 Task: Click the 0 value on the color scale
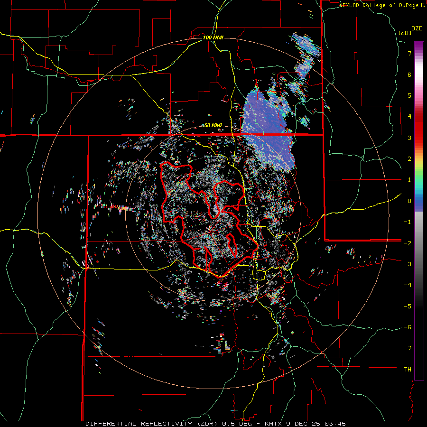(x=409, y=201)
